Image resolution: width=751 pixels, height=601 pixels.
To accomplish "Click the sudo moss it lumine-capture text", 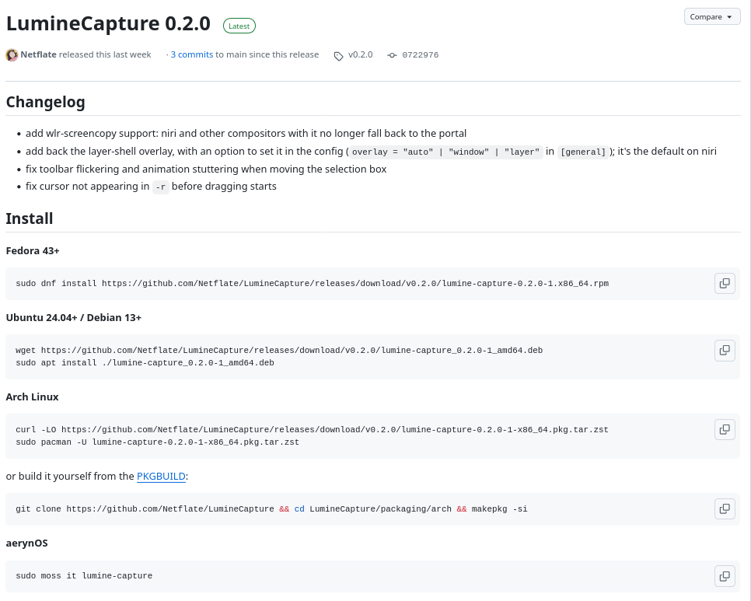I will click(x=84, y=575).
